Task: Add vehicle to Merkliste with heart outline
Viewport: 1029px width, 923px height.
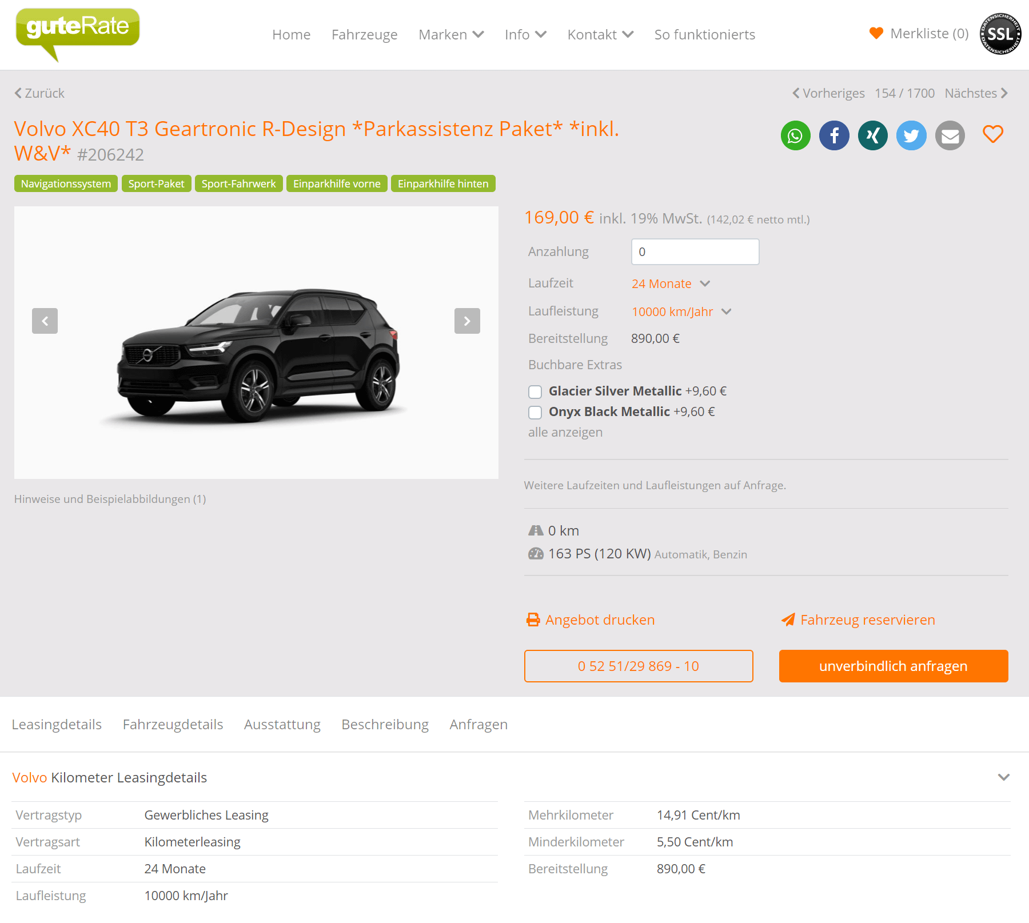Action: (993, 134)
